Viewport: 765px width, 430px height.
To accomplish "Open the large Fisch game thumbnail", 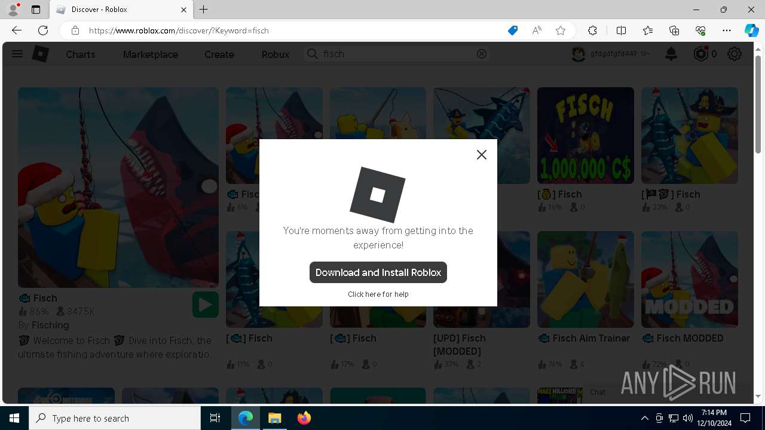I will 118,188.
